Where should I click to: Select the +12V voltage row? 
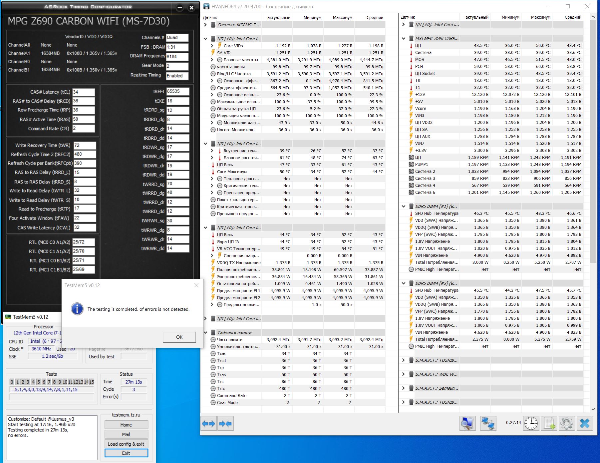coord(491,94)
